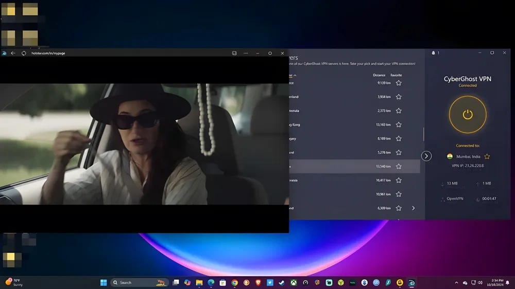Favorite the server with distance 5,276 km
Image resolution: width=515 pixels, height=289 pixels.
click(399, 153)
